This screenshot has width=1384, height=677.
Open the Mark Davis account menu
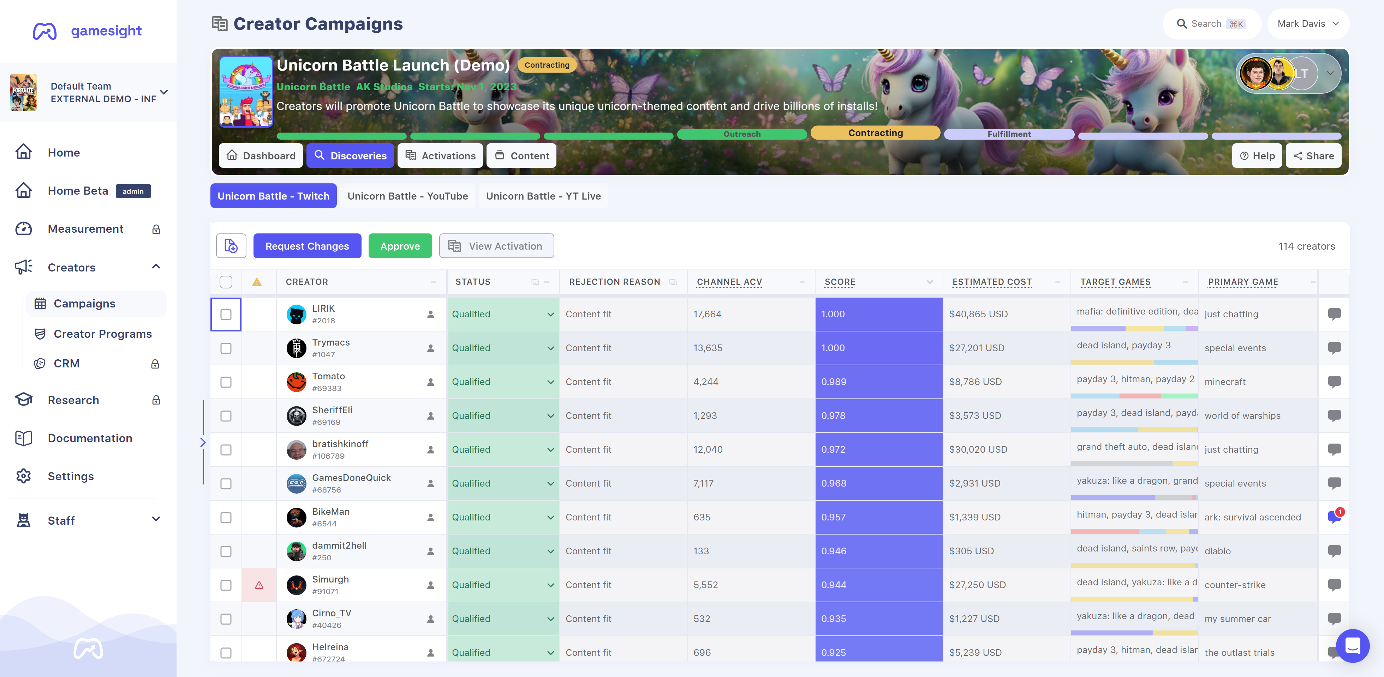[1308, 24]
